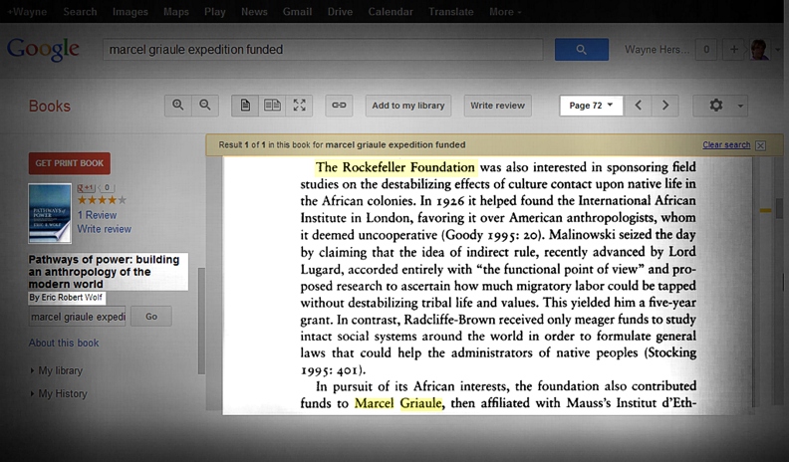Click GET PRINT BOOK button
The width and height of the screenshot is (789, 462).
[x=70, y=163]
